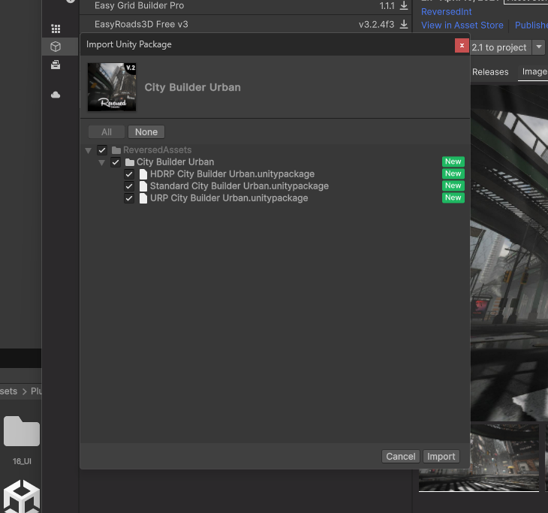Download Easy Grid Builder Pro via arrow icon
548x513 pixels.
point(404,6)
